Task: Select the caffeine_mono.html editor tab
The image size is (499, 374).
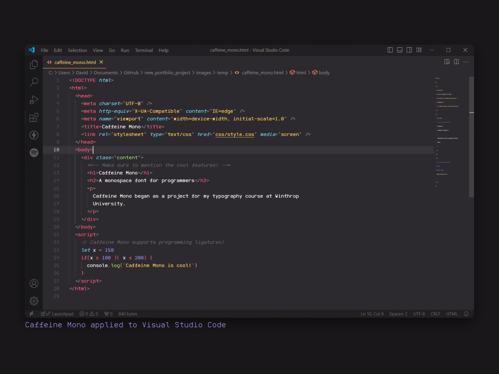Action: [75, 62]
